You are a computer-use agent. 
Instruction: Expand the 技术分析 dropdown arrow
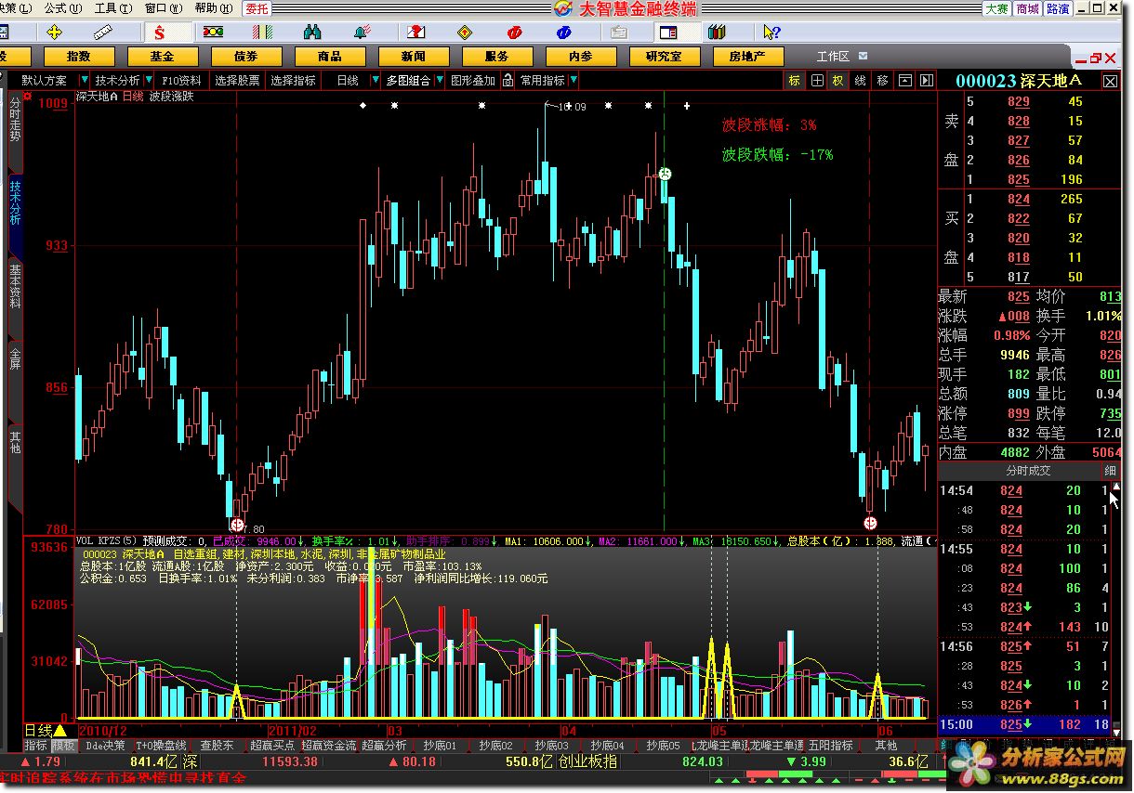point(149,81)
